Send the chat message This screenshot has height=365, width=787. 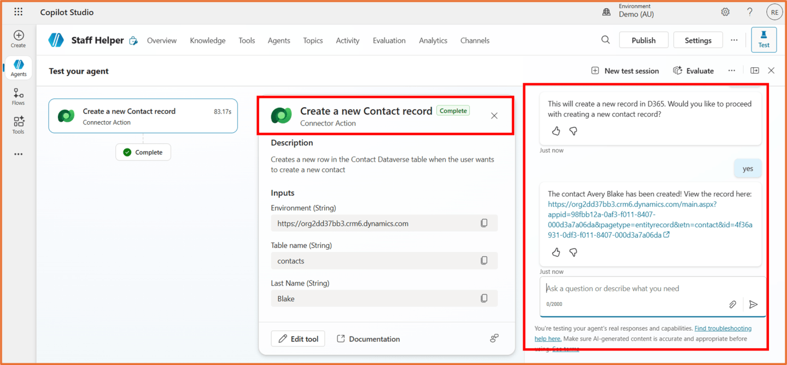click(x=753, y=304)
